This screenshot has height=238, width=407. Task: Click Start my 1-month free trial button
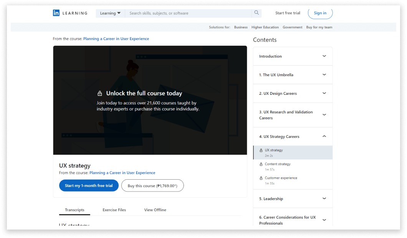coord(89,185)
